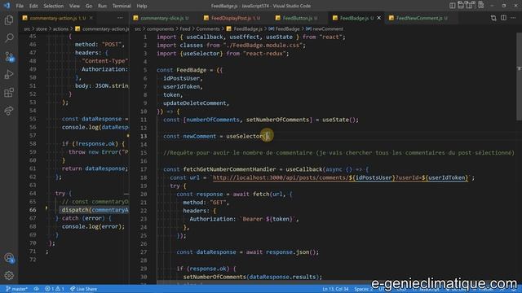Close the commentary-action.js tab
Image resolution: width=522 pixels, height=293 pixels.
click(x=91, y=18)
